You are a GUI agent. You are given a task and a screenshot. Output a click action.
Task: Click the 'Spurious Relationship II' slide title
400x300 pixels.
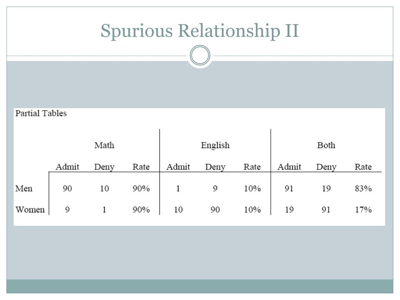pyautogui.click(x=200, y=30)
